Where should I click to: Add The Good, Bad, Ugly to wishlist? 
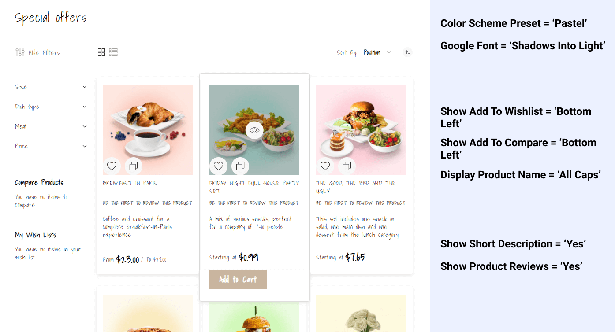click(x=325, y=166)
